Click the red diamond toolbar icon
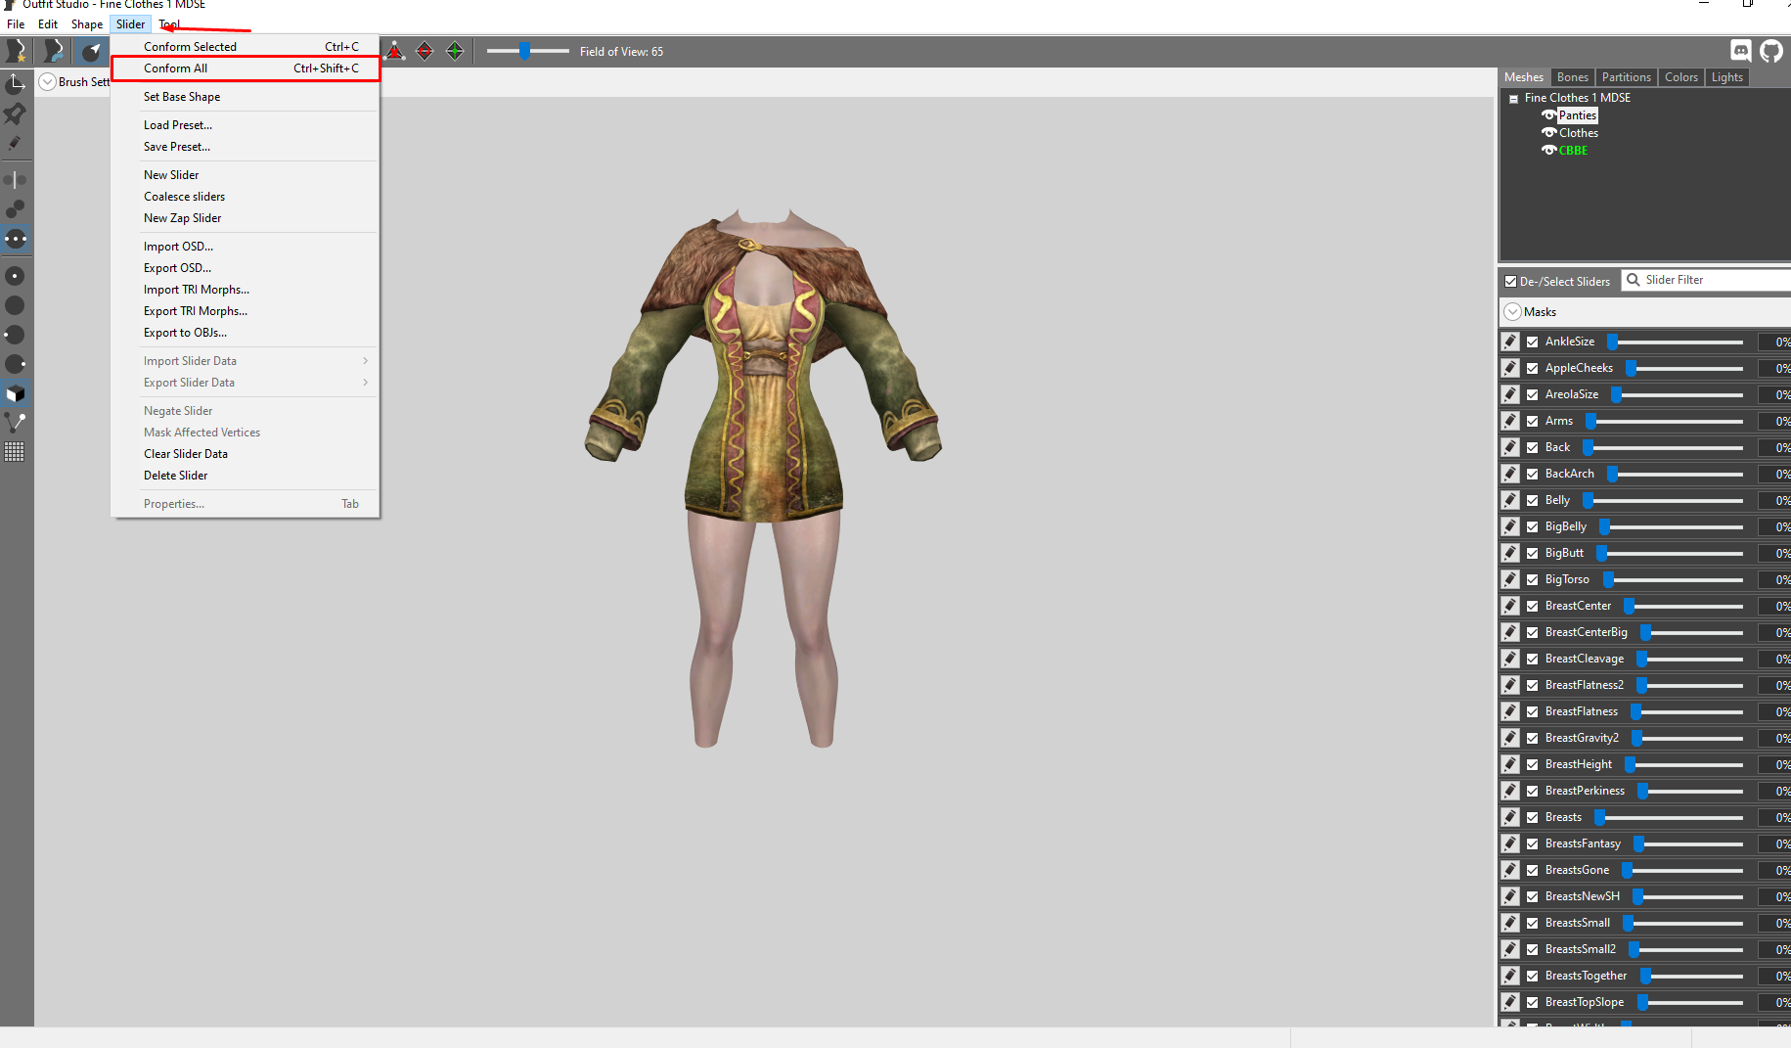This screenshot has width=1791, height=1048. click(x=425, y=51)
